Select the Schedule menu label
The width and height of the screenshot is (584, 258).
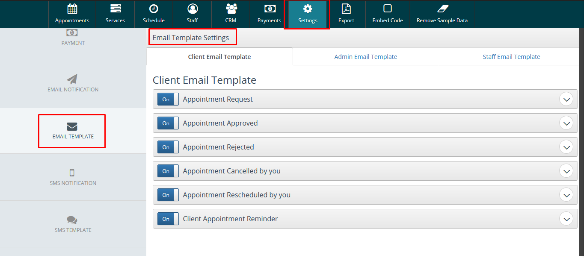(154, 21)
